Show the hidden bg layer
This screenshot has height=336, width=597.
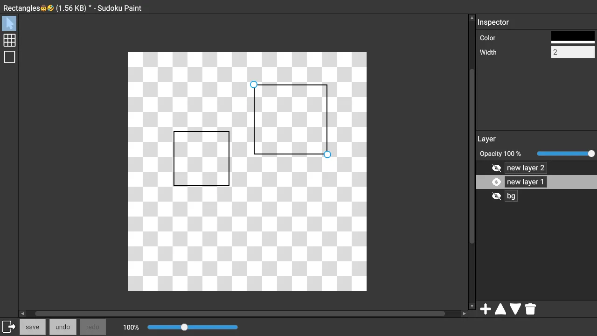[x=496, y=196]
